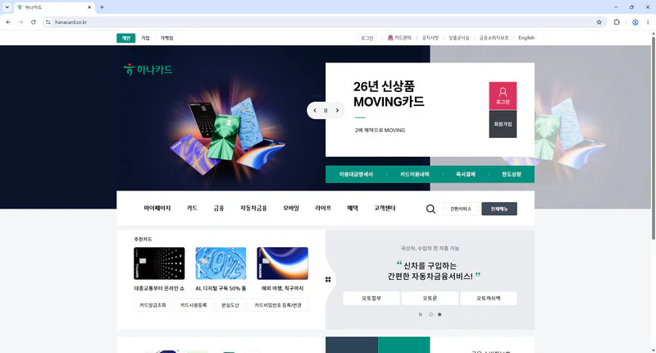Open the 라이프 menu
This screenshot has height=353, width=656.
(323, 209)
